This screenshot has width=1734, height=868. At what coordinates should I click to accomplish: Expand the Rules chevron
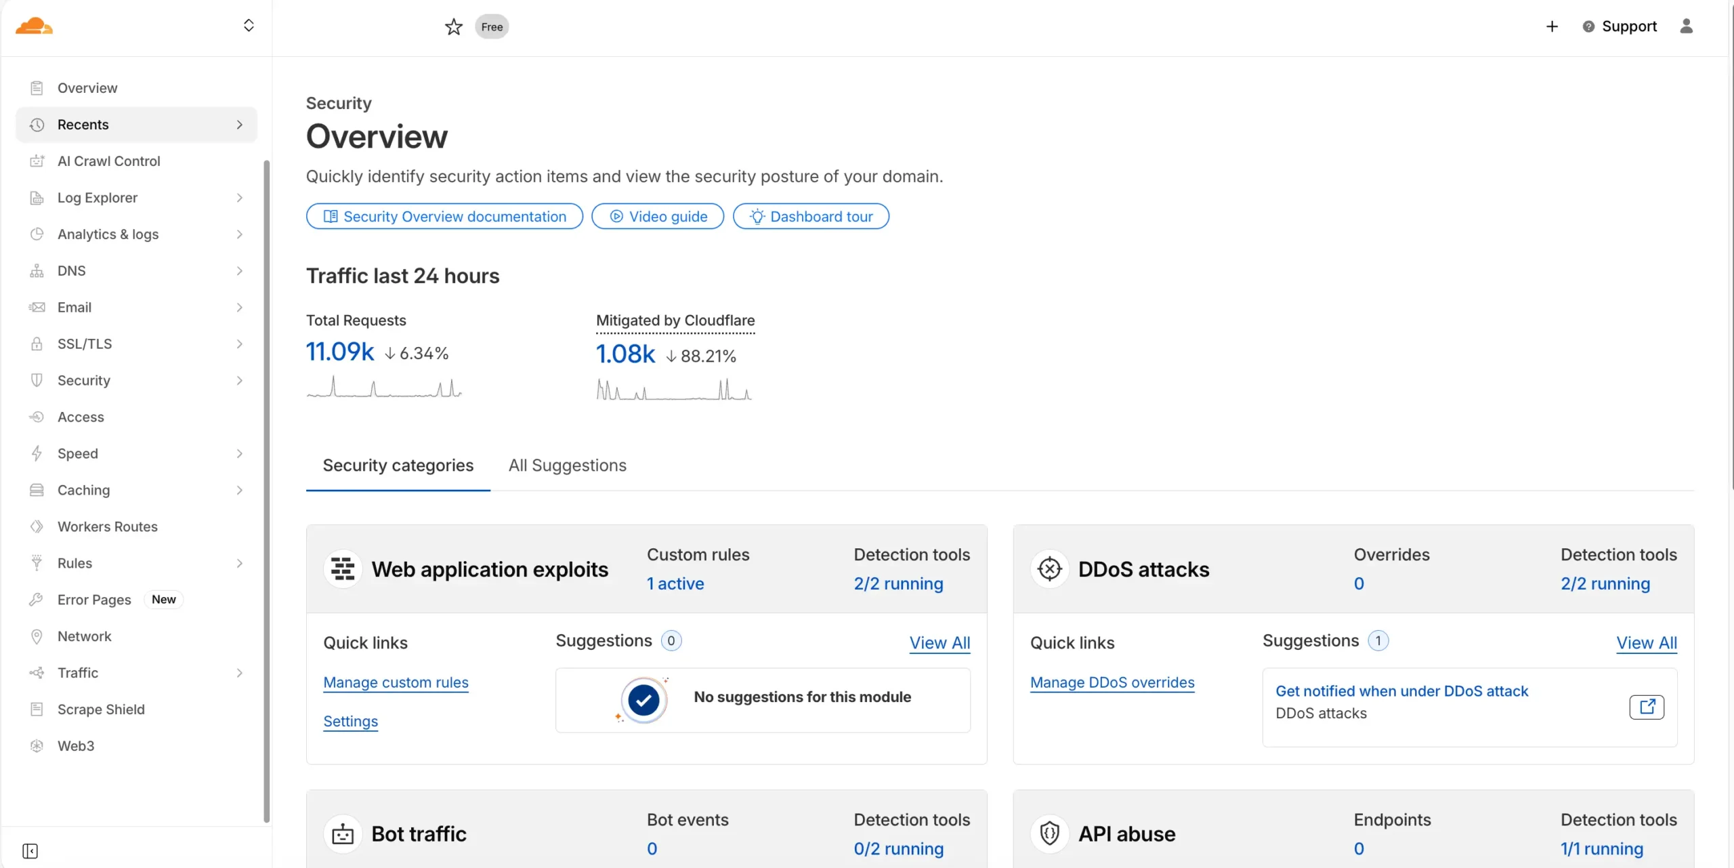[239, 564]
